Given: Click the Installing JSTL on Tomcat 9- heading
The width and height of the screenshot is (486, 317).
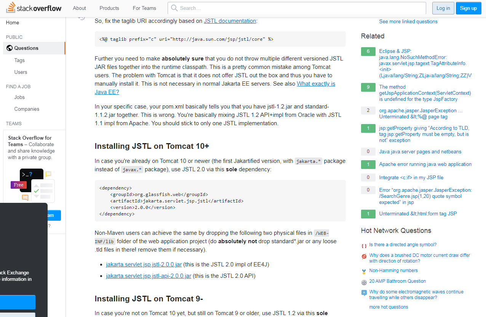Looking at the screenshot, I should click(x=149, y=299).
